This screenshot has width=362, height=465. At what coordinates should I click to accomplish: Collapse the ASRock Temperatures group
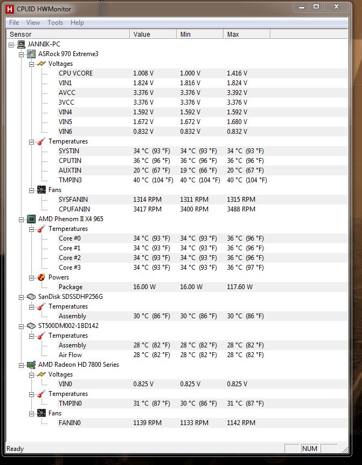coord(31,142)
